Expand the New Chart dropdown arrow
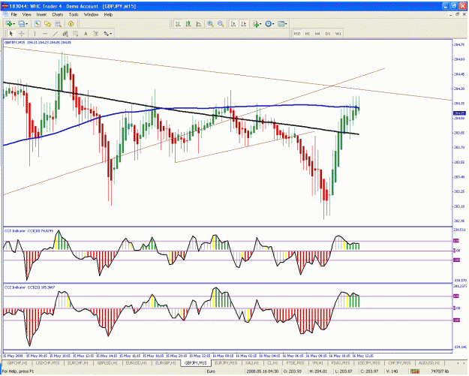This screenshot has height=376, width=469. pyautogui.click(x=14, y=24)
